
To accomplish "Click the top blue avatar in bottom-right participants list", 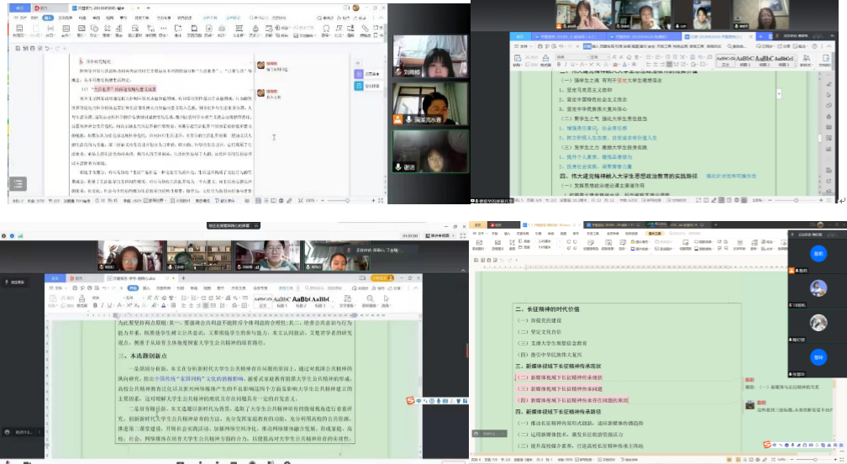I will point(818,254).
